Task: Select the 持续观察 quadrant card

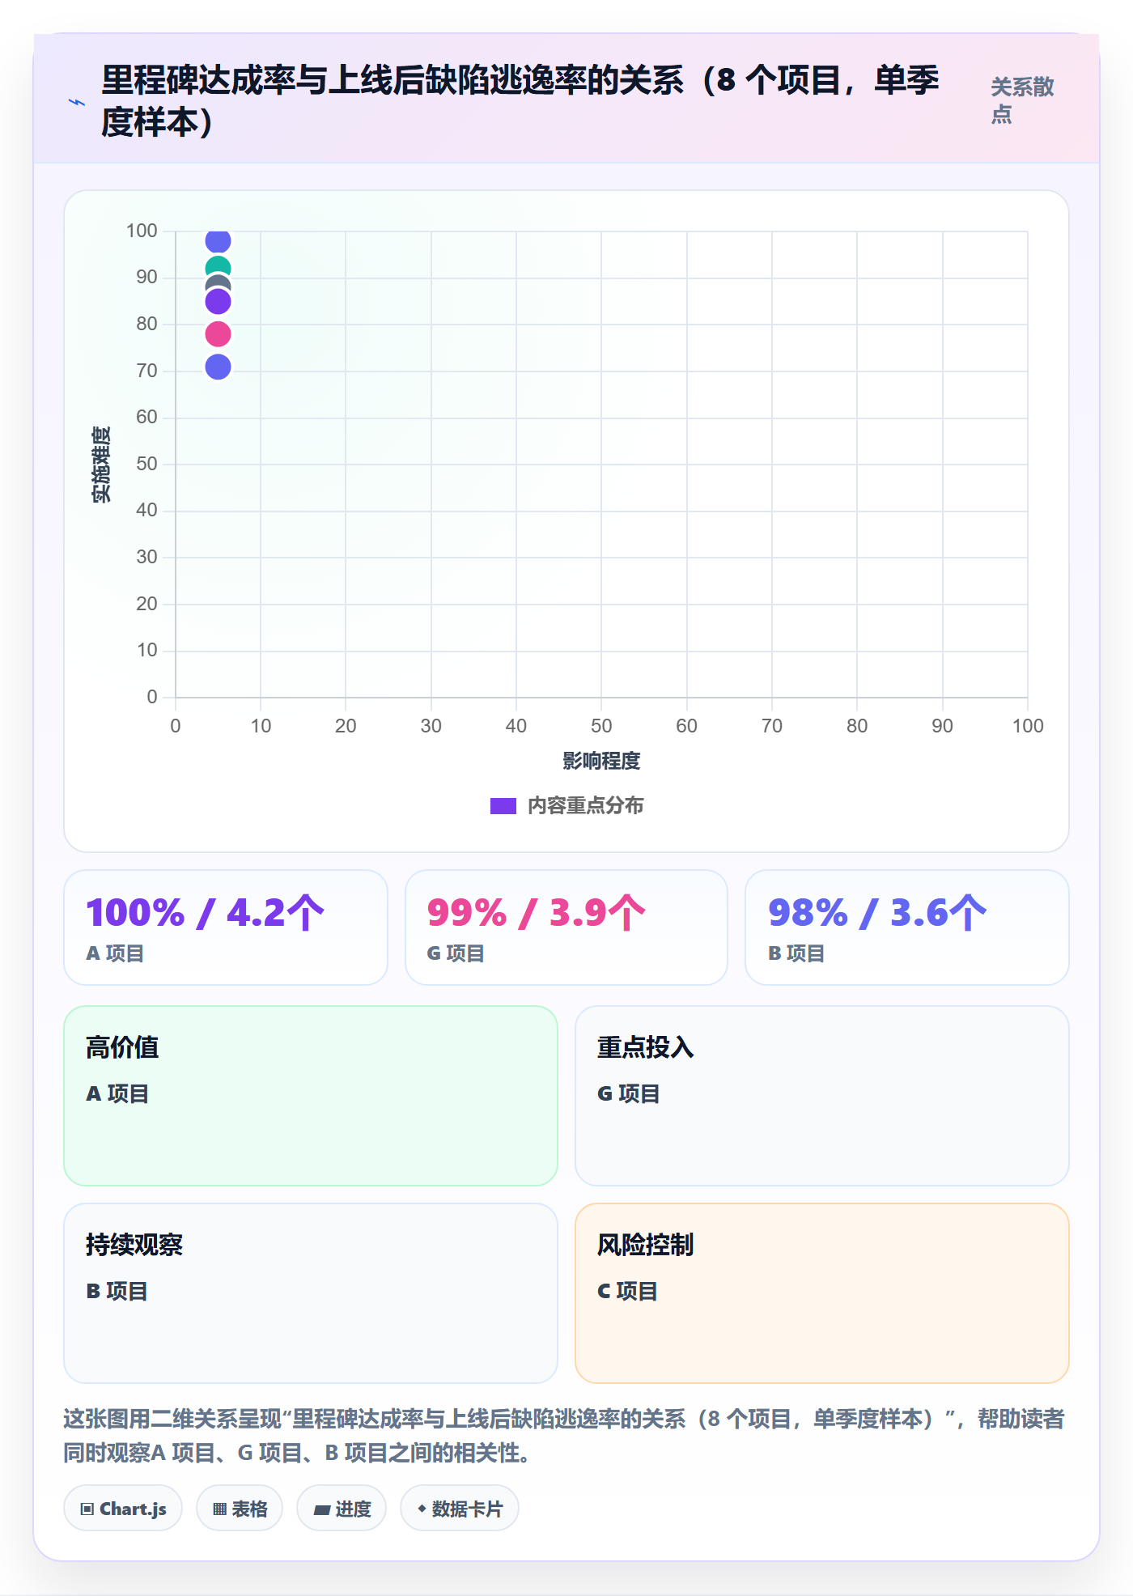Action: (311, 1293)
